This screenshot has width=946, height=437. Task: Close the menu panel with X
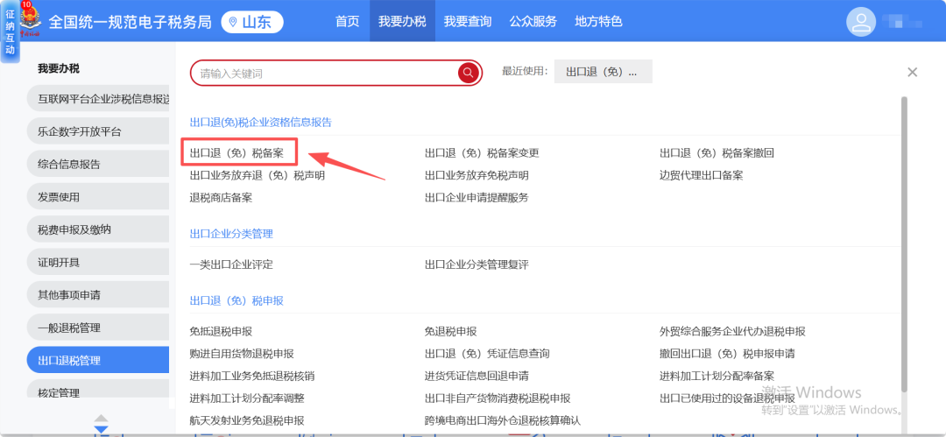(x=912, y=73)
